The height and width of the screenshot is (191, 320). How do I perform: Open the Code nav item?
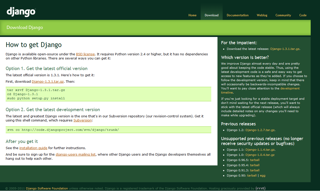303,15
